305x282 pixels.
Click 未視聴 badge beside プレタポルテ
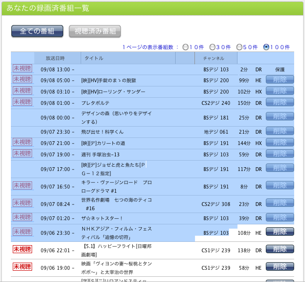coord(22,102)
